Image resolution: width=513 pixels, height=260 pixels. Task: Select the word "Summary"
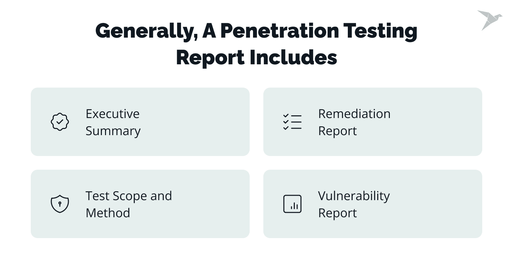point(113,131)
